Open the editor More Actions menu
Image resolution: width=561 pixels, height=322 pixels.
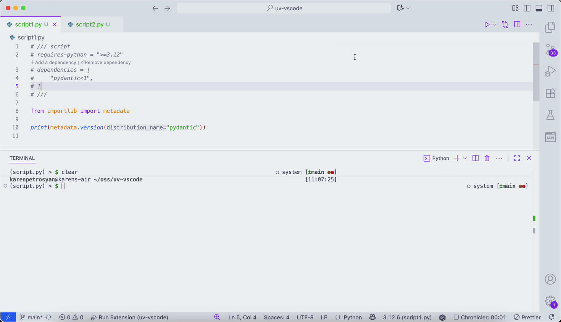pyautogui.click(x=529, y=24)
